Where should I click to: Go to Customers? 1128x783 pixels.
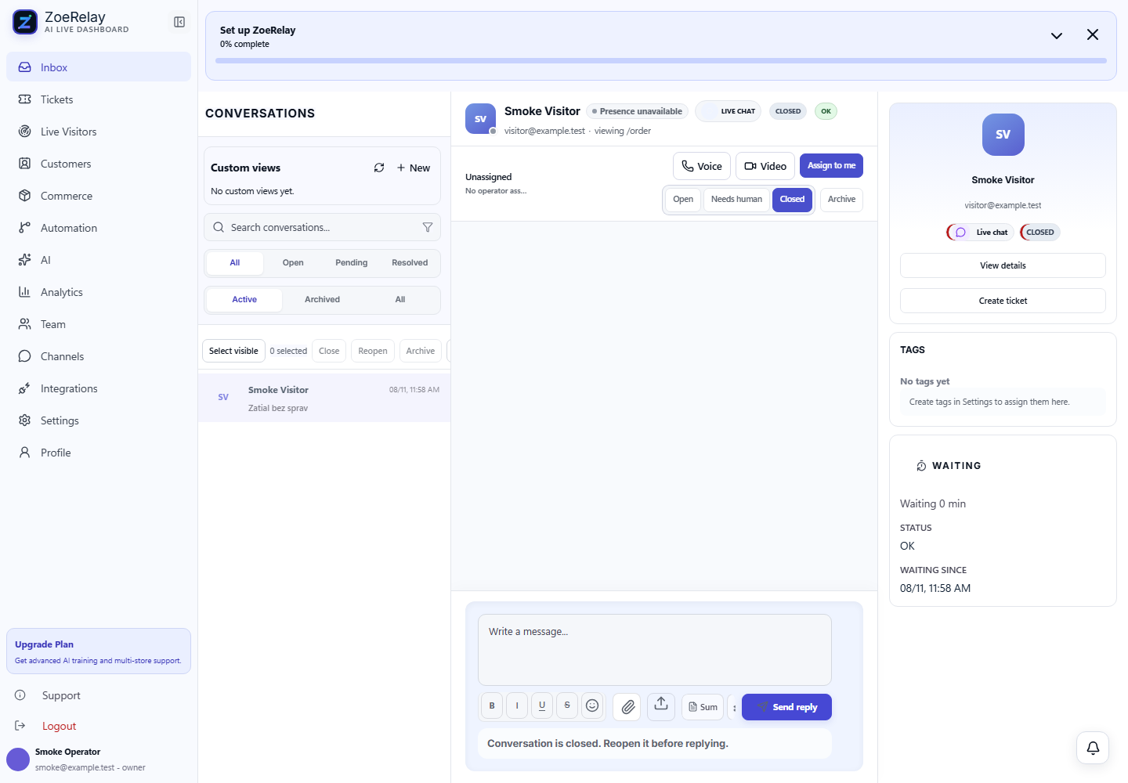(x=99, y=164)
